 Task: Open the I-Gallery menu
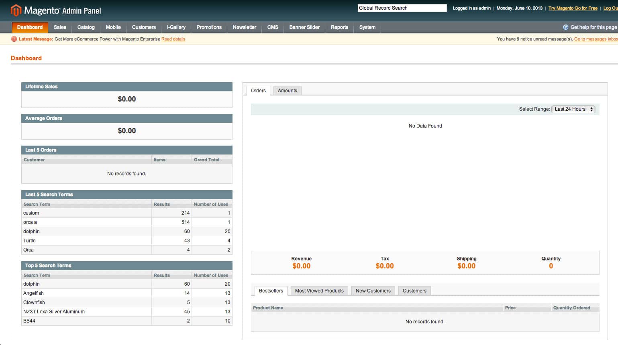176,27
